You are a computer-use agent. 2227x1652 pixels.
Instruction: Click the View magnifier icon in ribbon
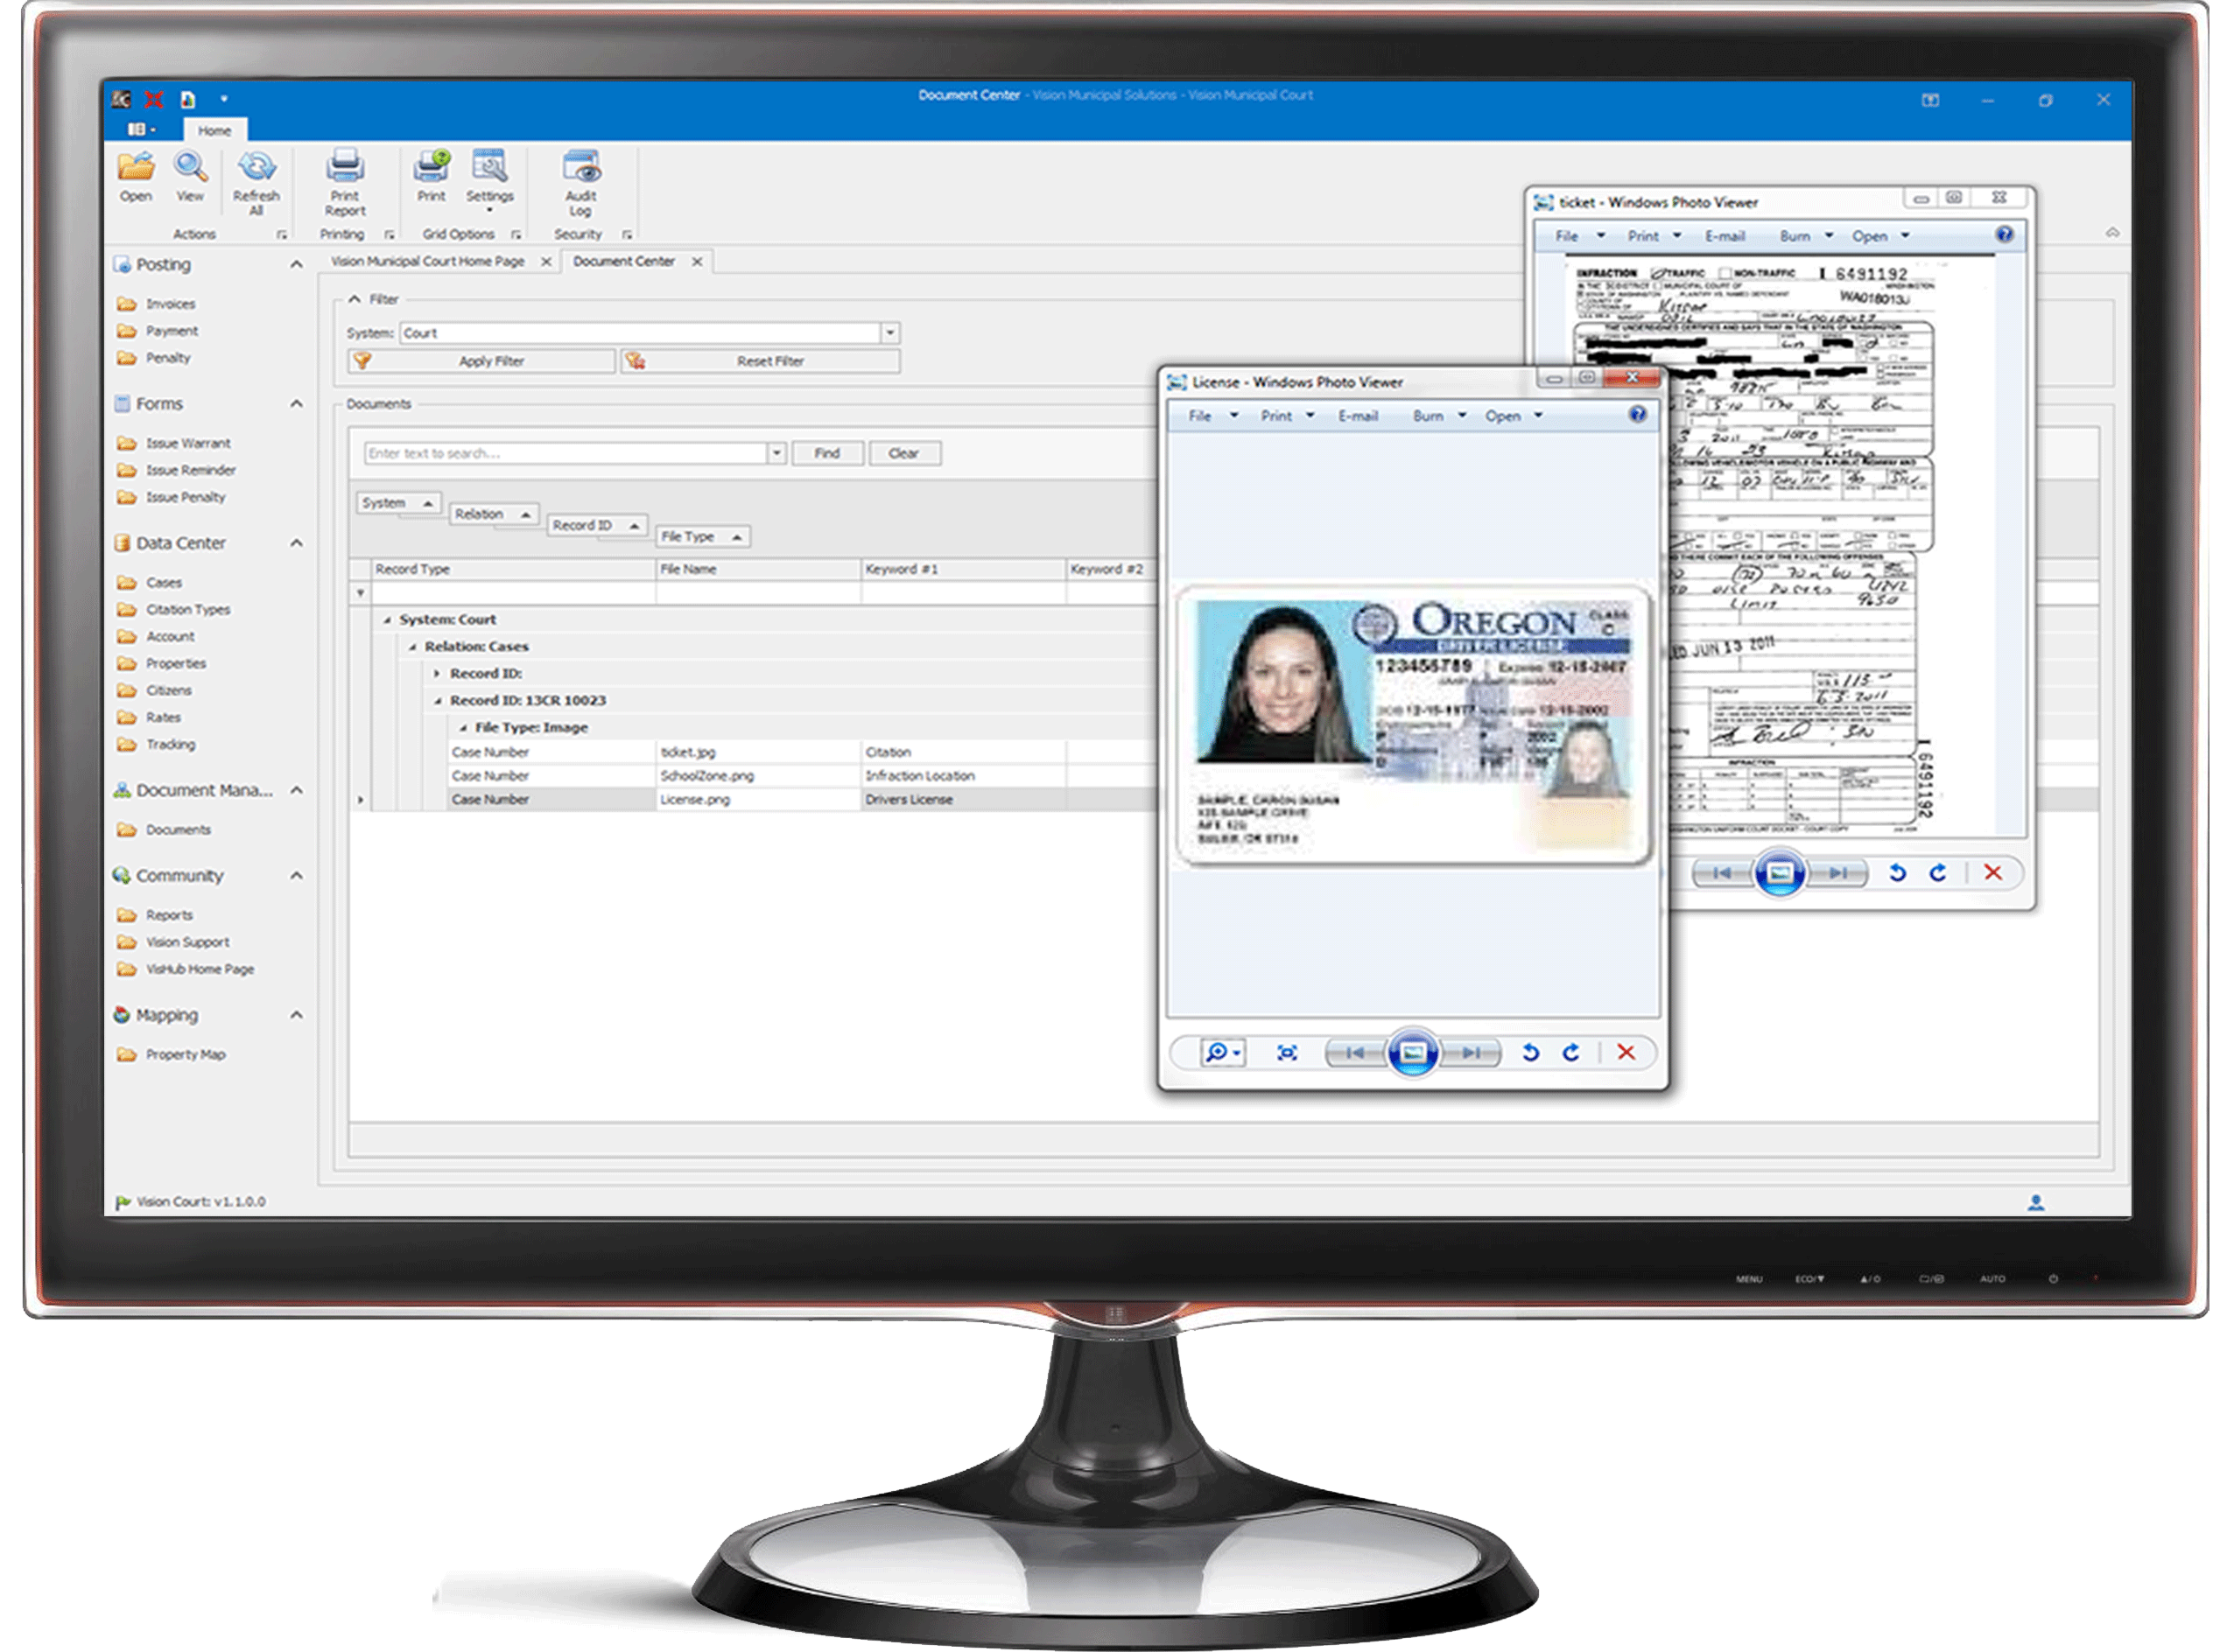click(190, 166)
